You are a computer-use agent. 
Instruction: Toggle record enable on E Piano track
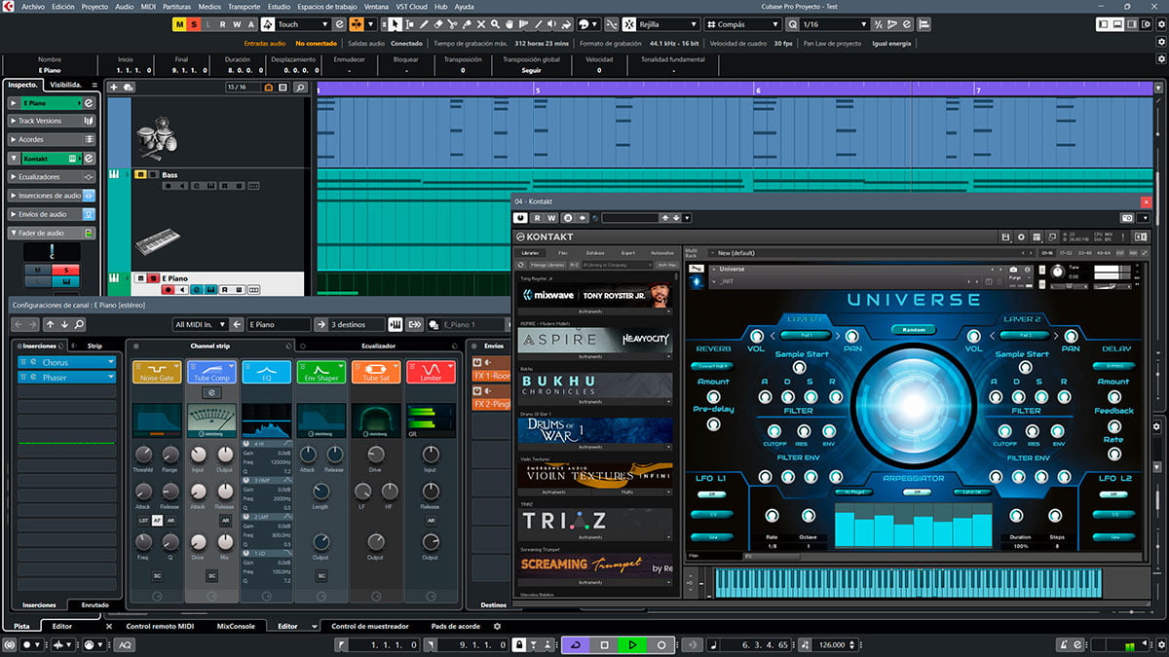168,289
